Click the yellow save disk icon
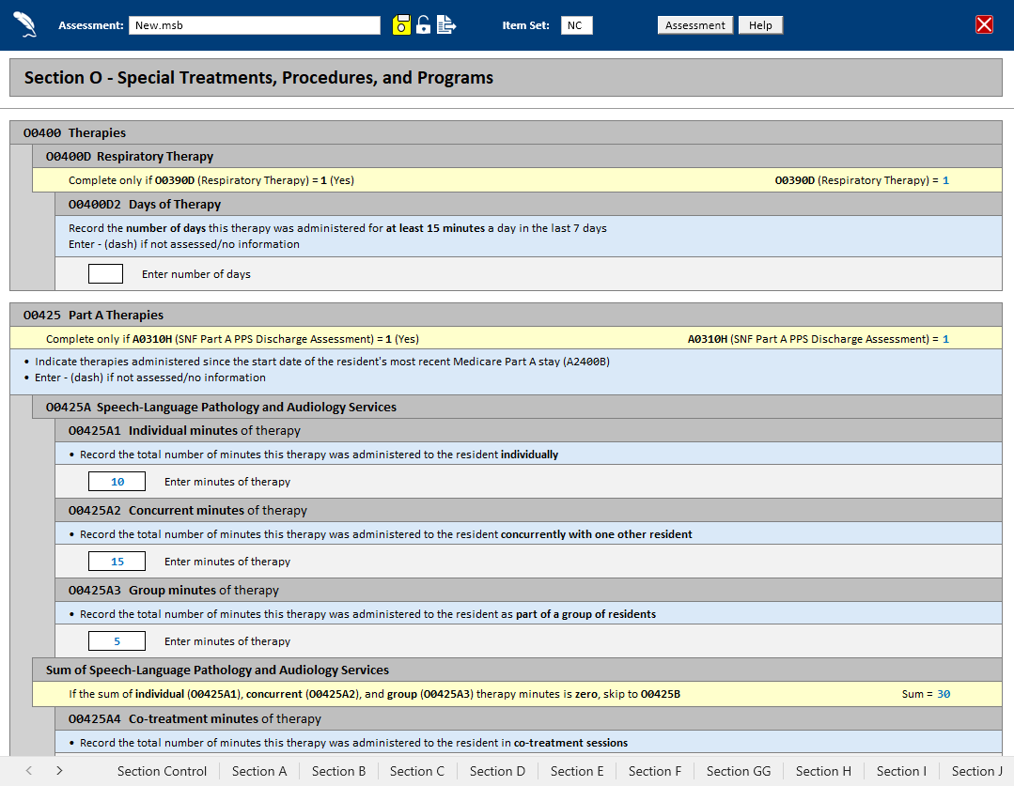 click(x=401, y=25)
